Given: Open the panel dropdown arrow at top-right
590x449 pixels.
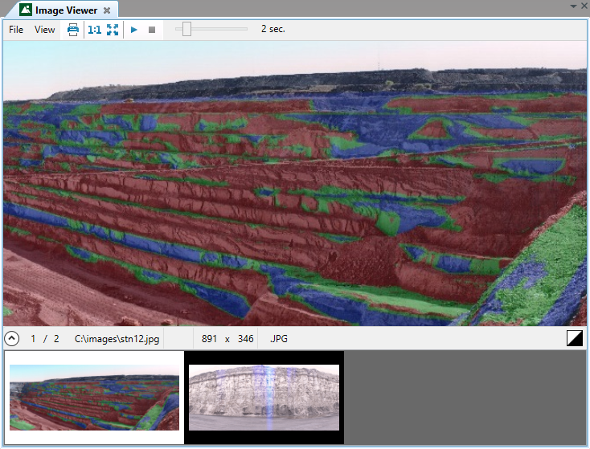Looking at the screenshot, I should coord(573,6).
